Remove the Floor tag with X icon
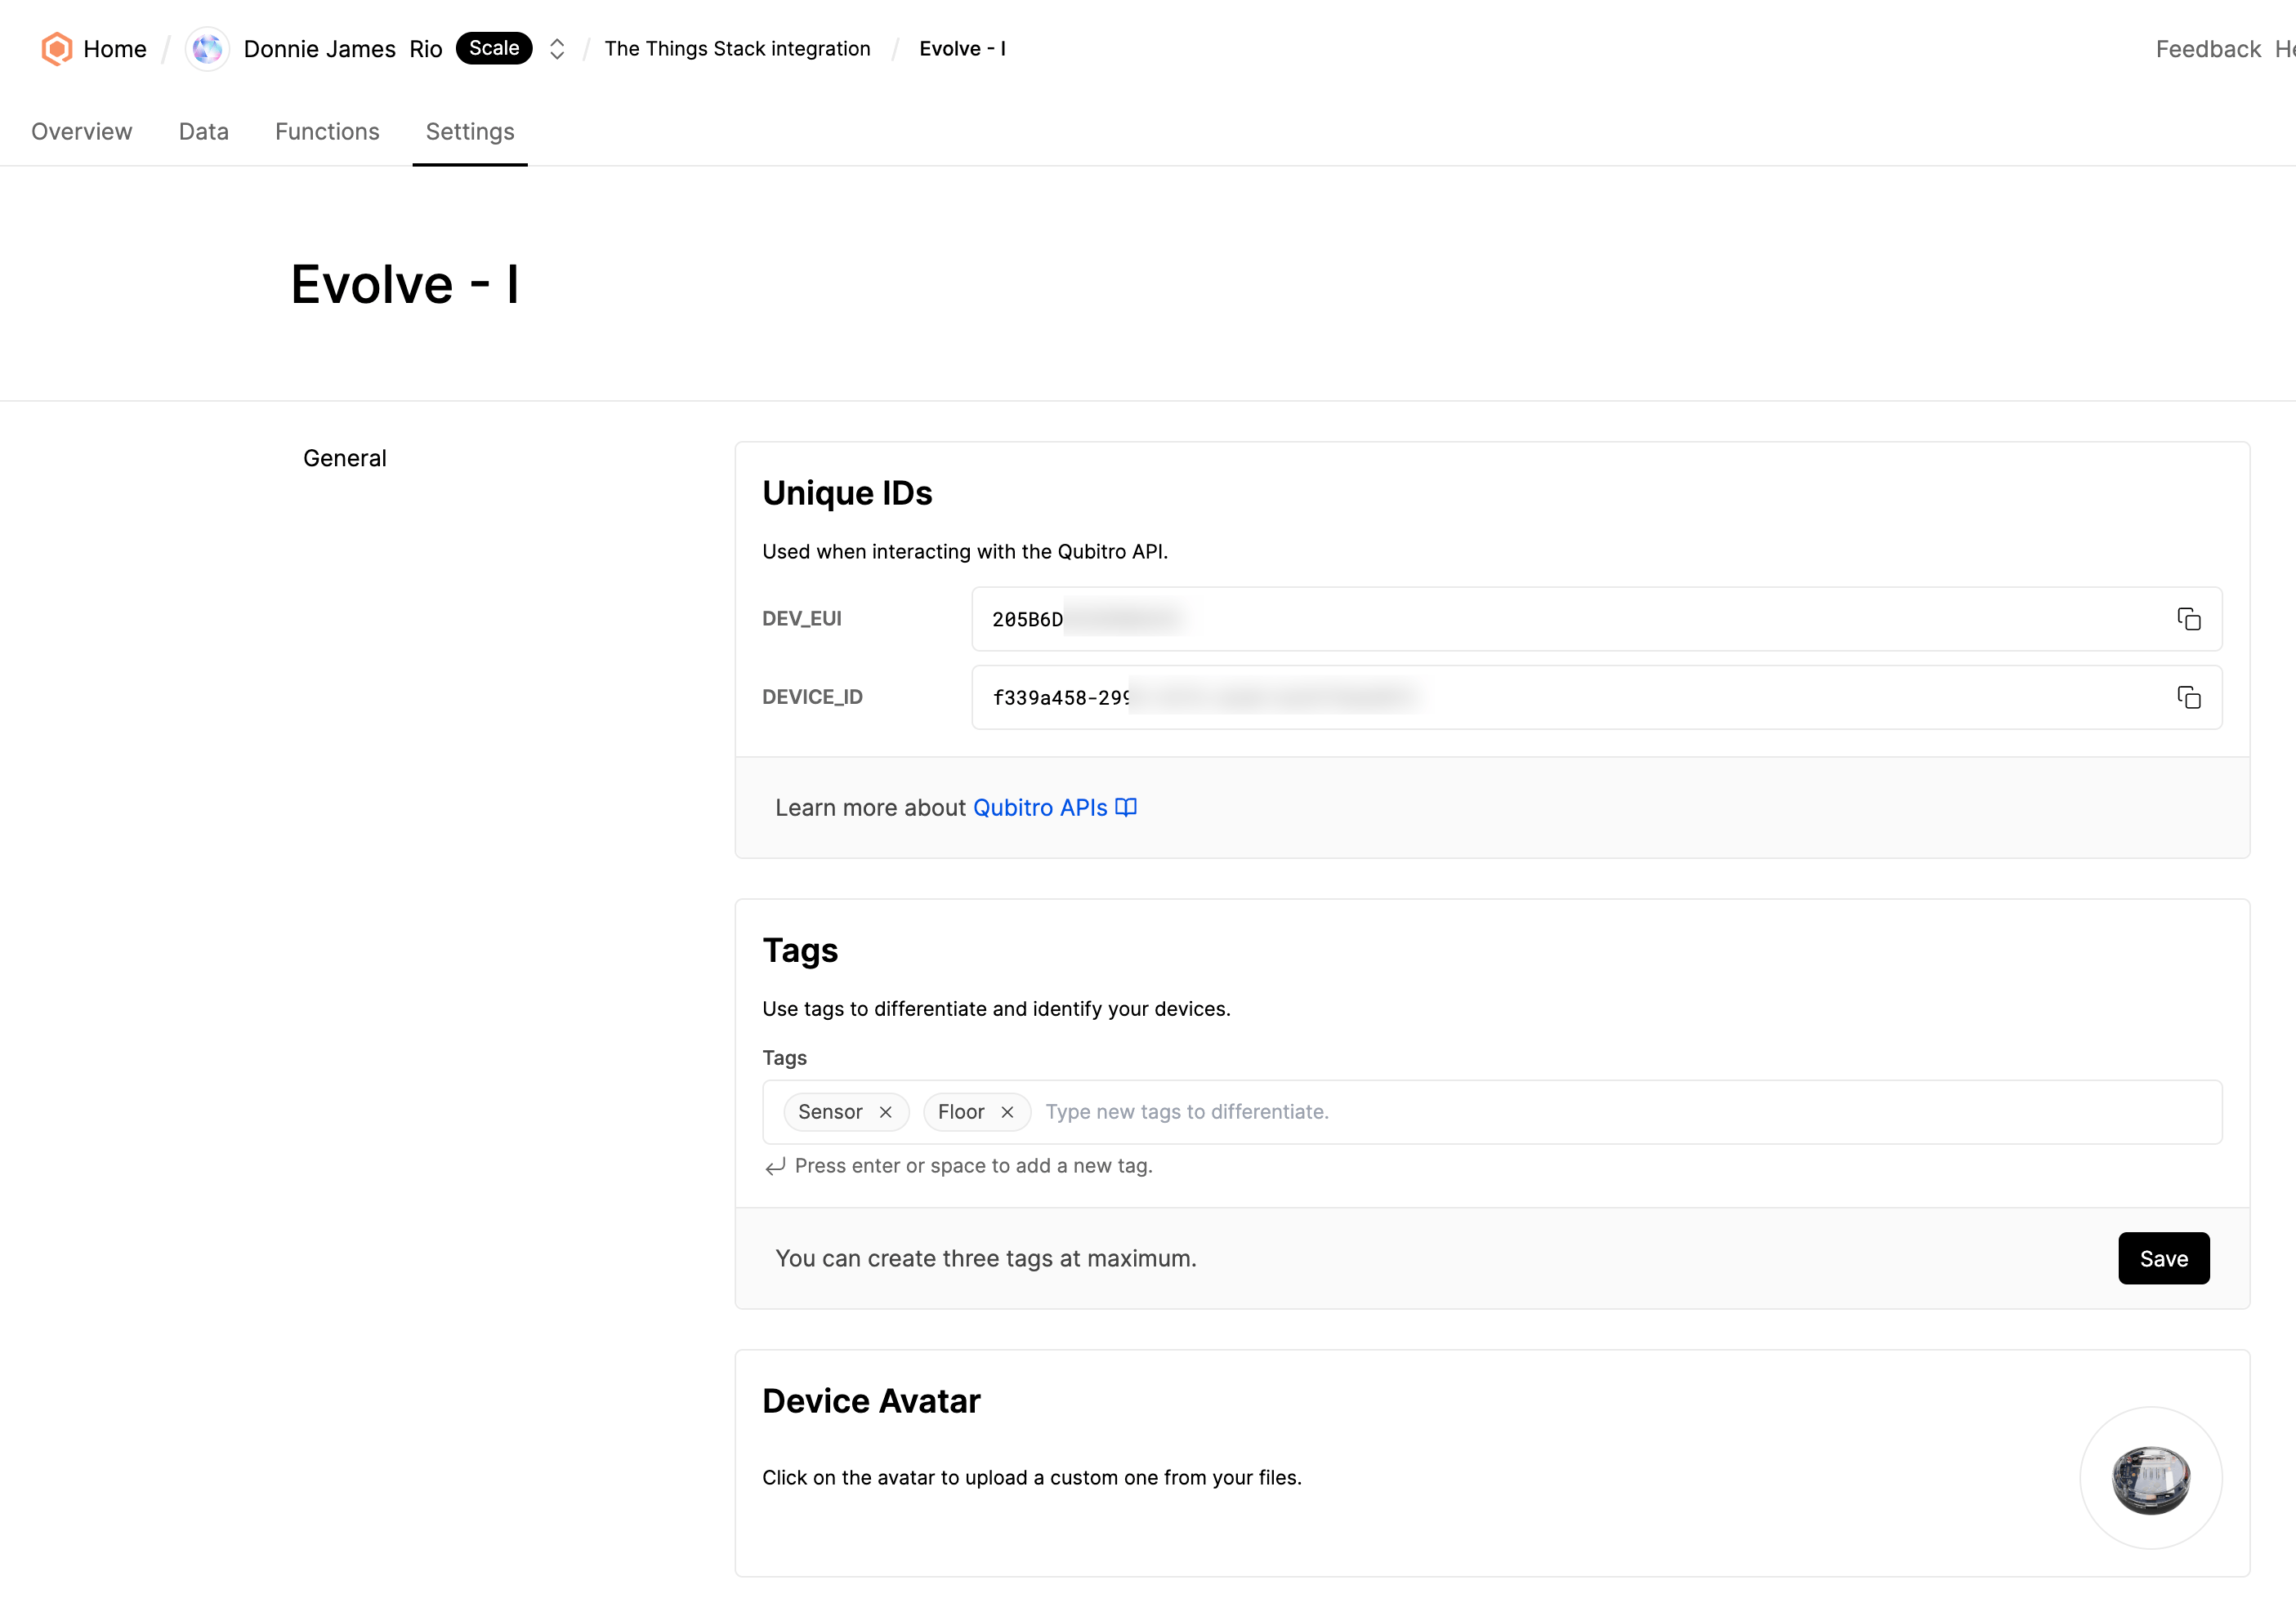The image size is (2296, 1607). pyautogui.click(x=1007, y=1112)
